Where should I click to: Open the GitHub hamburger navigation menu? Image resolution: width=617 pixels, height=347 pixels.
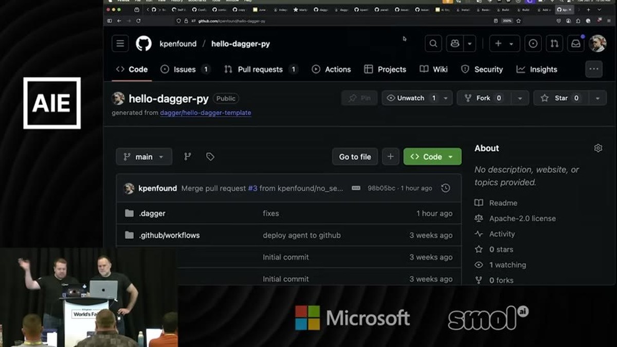coord(120,44)
